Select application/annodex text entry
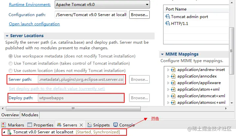 pos(197,76)
